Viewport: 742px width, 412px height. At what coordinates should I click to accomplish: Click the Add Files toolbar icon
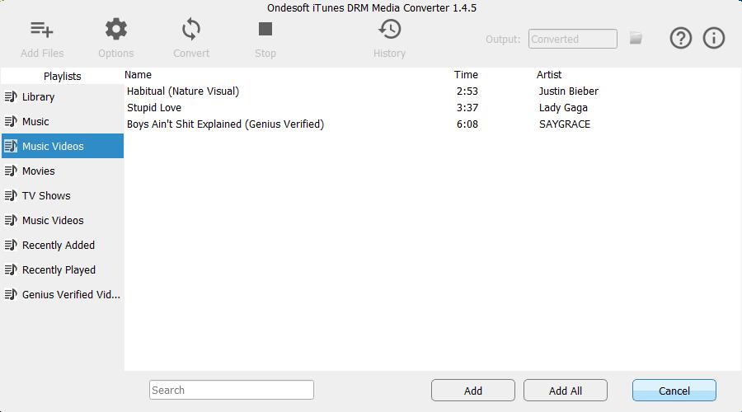tap(42, 30)
